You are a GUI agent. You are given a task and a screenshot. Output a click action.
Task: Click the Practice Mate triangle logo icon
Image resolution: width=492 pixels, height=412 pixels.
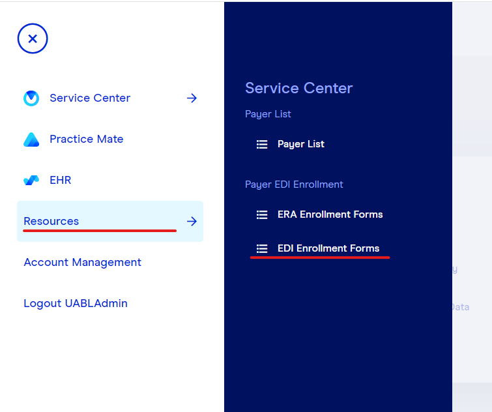[x=31, y=140]
